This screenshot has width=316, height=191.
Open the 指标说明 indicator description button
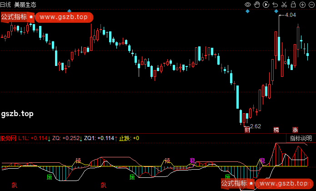click(301, 138)
